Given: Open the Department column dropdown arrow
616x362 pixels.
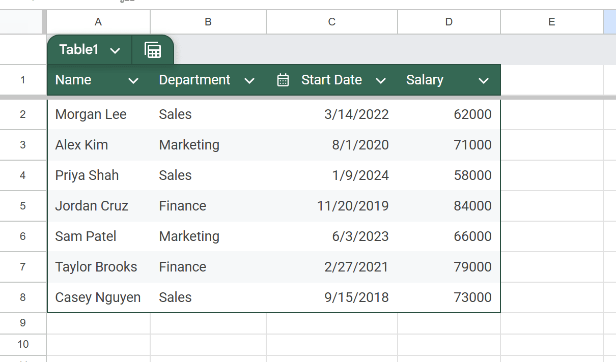Looking at the screenshot, I should 249,80.
